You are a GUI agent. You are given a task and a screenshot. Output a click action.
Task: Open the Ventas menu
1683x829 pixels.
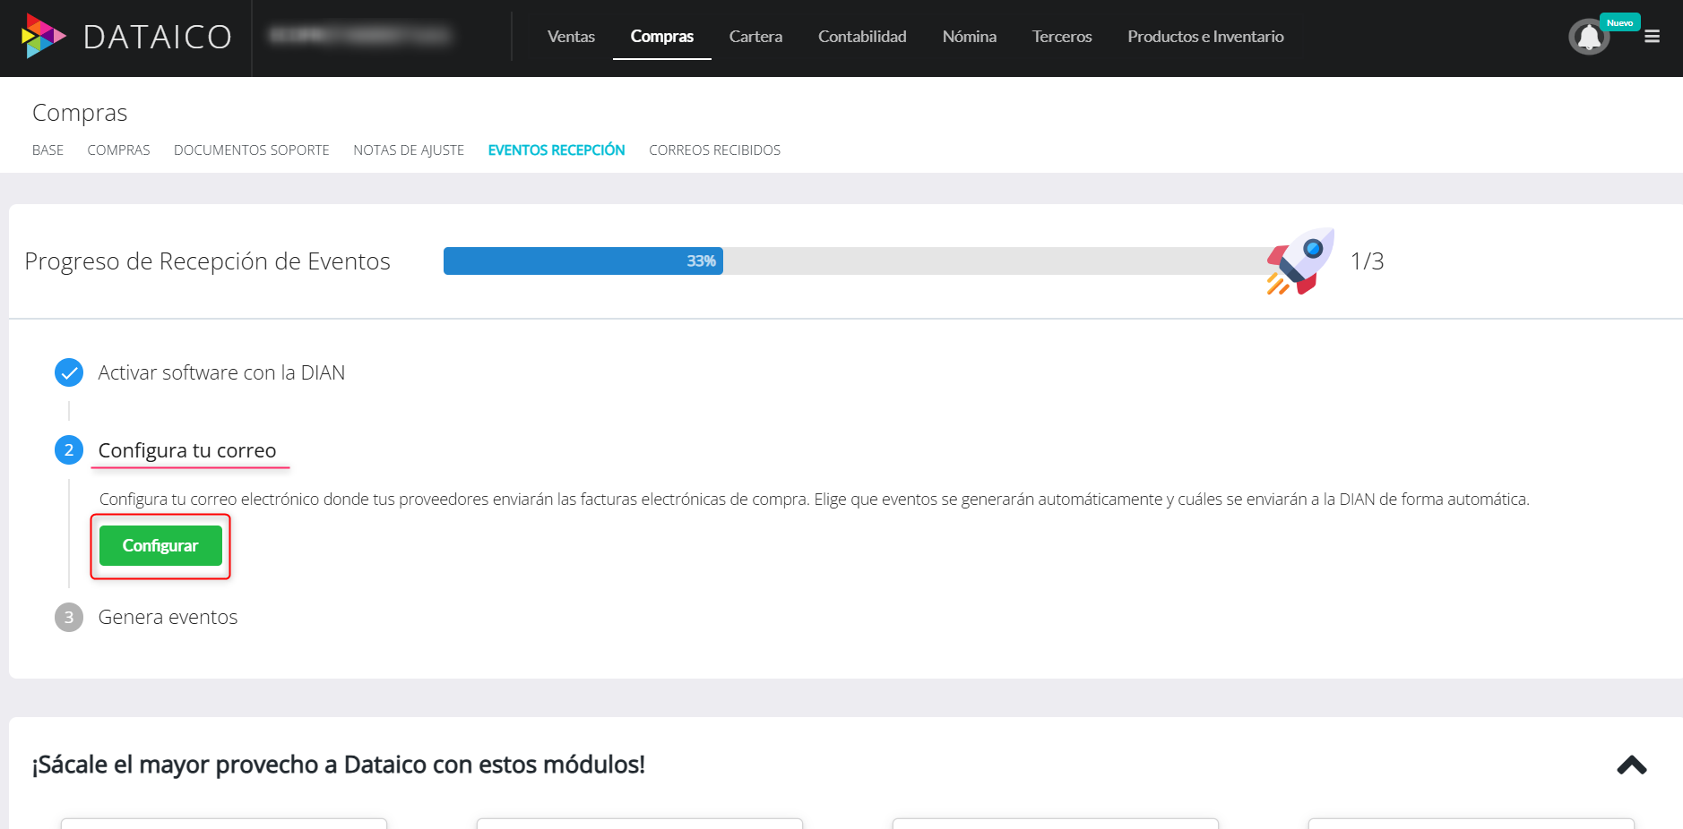571,37
